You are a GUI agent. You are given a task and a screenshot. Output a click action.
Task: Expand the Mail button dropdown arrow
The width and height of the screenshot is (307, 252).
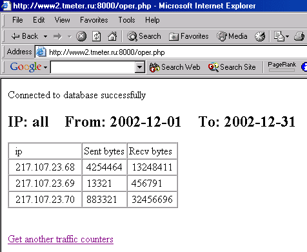[x=287, y=36]
